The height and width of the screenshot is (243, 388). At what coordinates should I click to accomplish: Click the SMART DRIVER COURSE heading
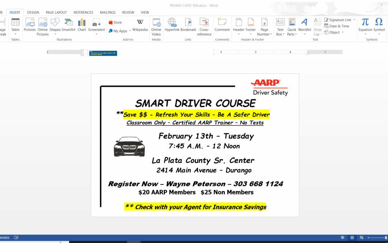click(x=195, y=103)
